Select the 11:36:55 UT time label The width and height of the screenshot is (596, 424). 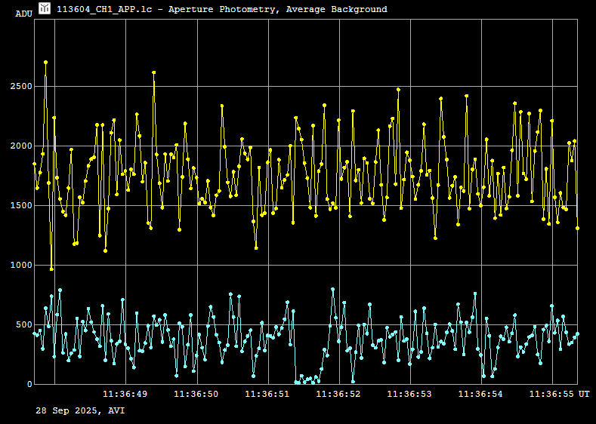(559, 394)
